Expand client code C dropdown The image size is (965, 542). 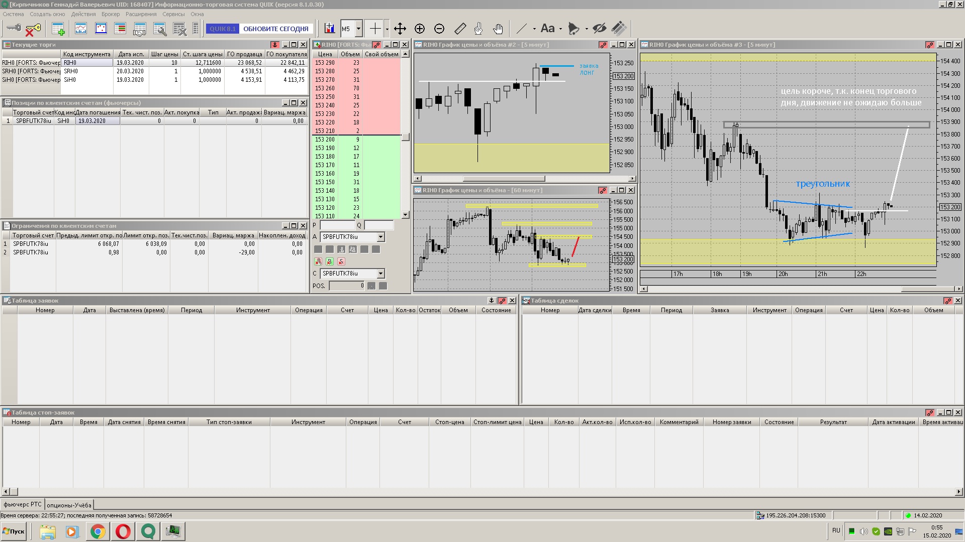coord(380,274)
